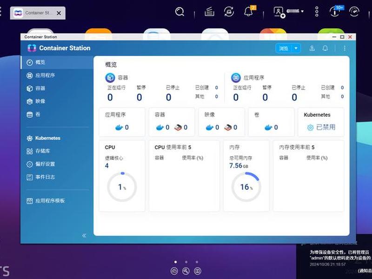Click the CPU 1% usage gauge
Screen dimensions: 372x279
point(122,187)
